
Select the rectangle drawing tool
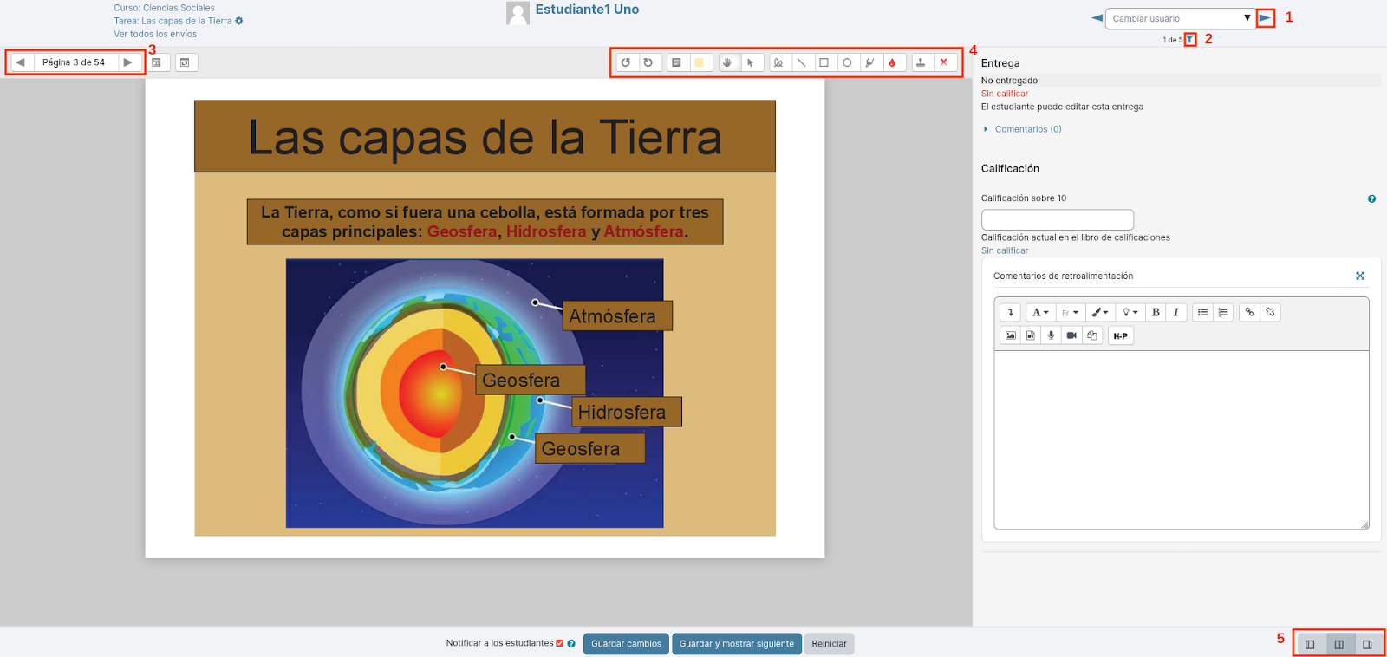click(824, 62)
